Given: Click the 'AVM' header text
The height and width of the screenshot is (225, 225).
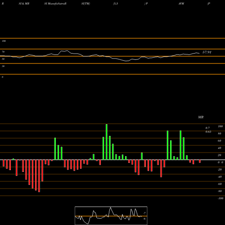Looking at the screenshot, I should 181,4.
